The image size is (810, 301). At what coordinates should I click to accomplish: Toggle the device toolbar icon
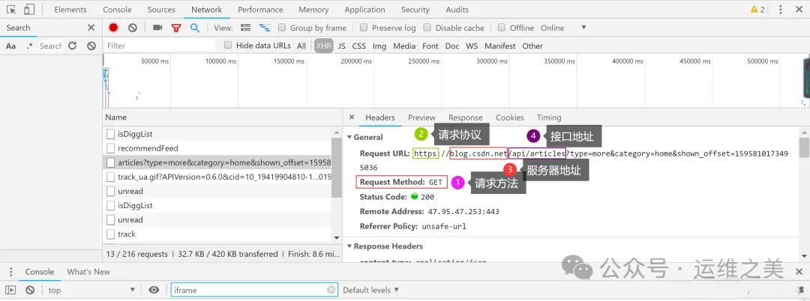29,9
